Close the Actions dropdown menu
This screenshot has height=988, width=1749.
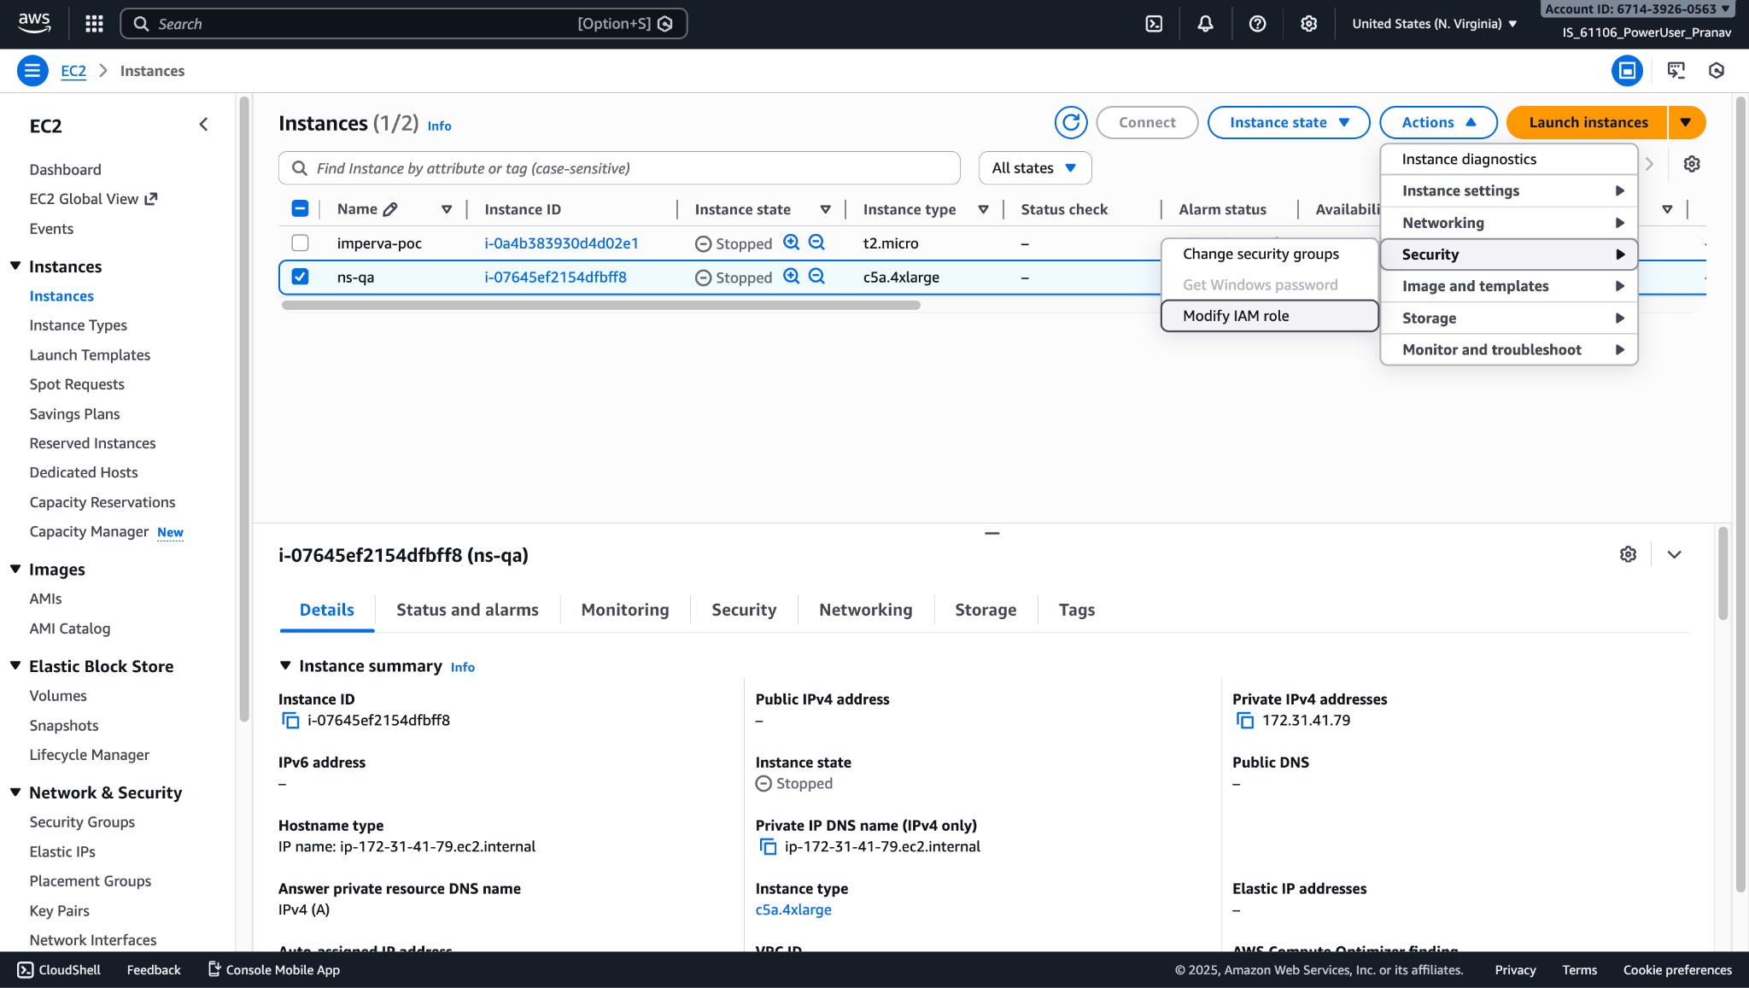coord(1438,122)
